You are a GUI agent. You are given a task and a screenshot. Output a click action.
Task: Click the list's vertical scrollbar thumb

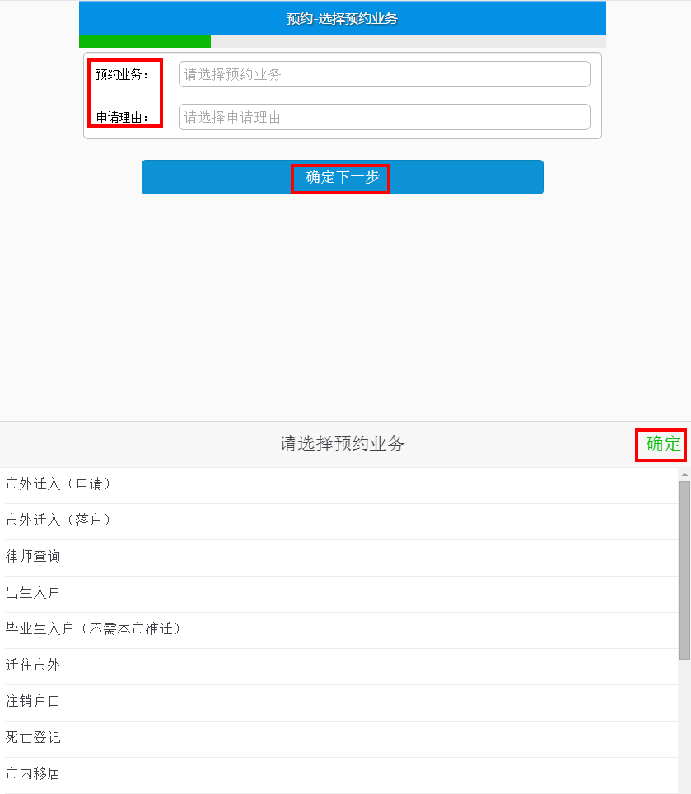coord(684,568)
